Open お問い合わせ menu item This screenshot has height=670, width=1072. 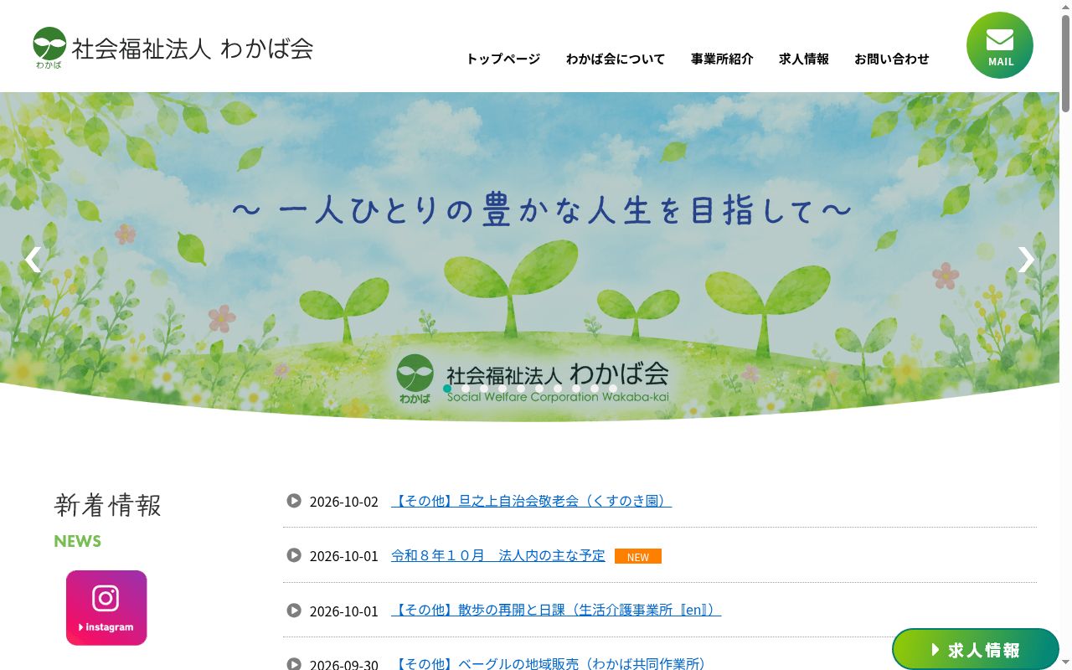tap(892, 59)
